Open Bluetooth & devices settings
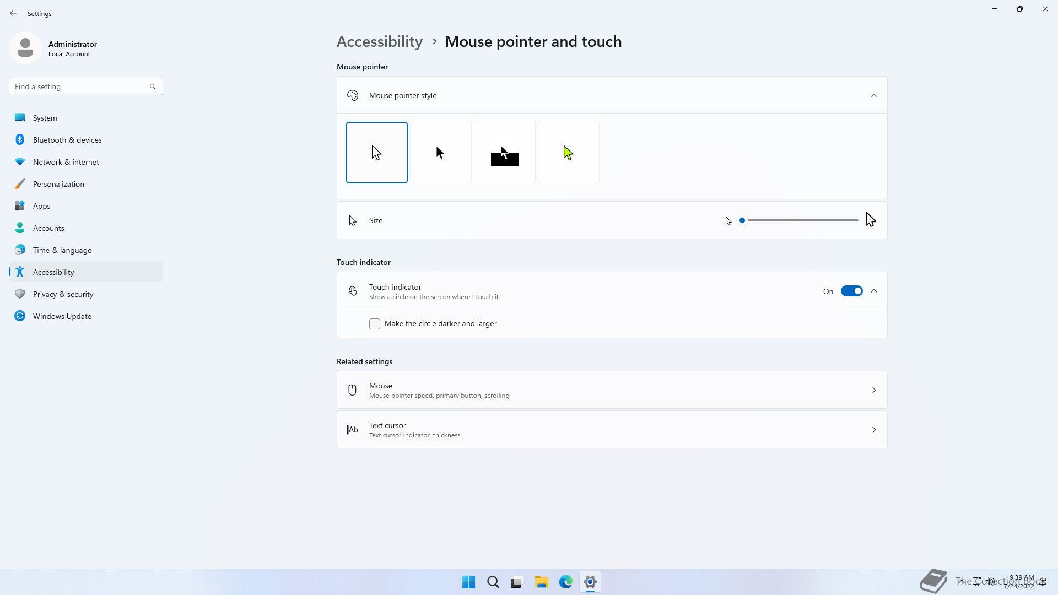Screen dimensions: 1058x595 point(67,140)
